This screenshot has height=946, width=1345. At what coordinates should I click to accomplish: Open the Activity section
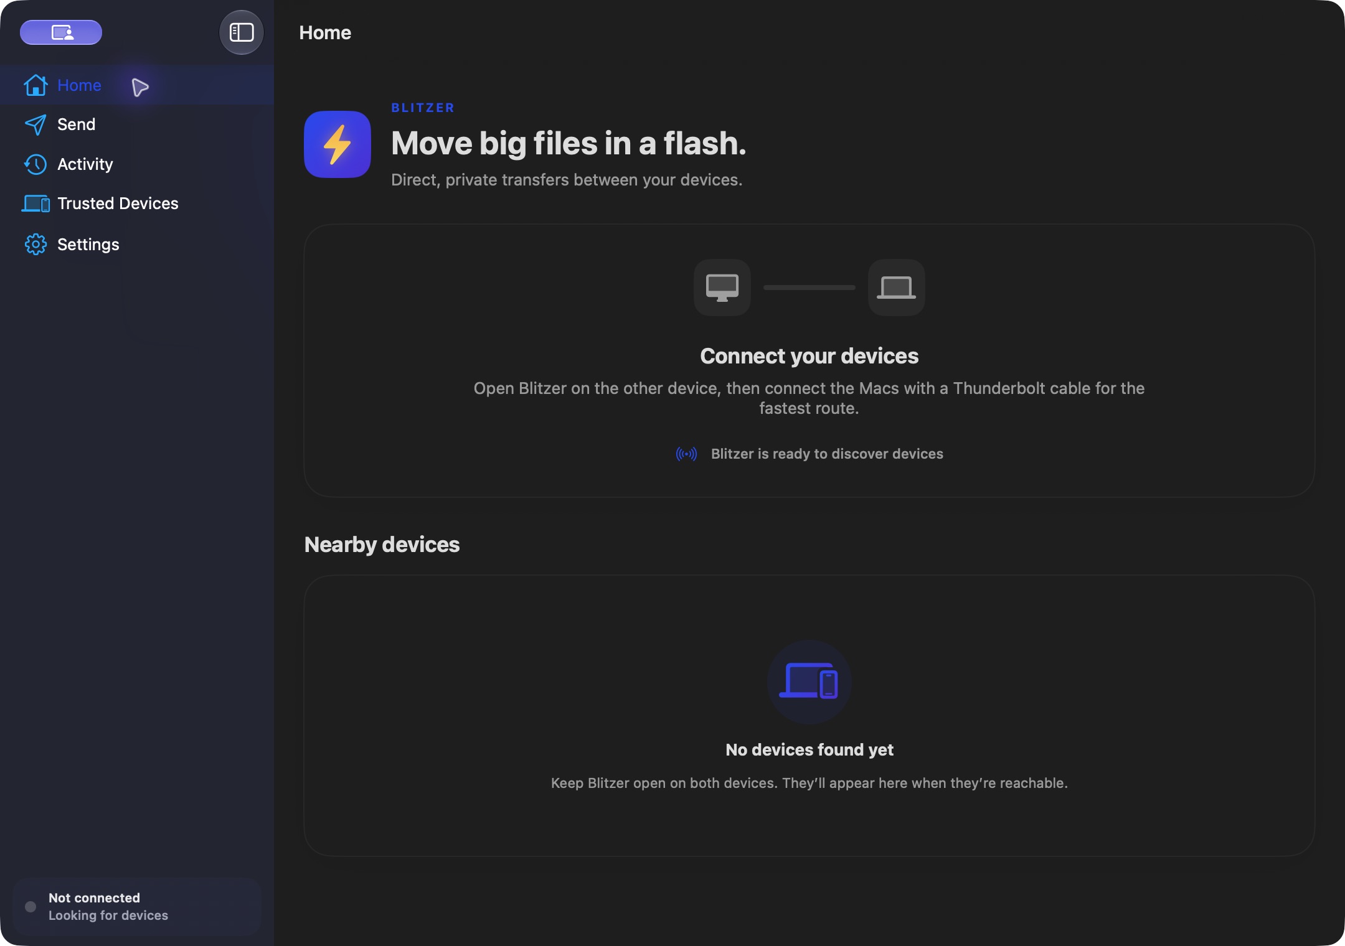137,164
